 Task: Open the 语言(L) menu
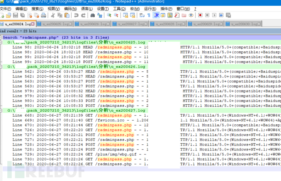[87, 9]
